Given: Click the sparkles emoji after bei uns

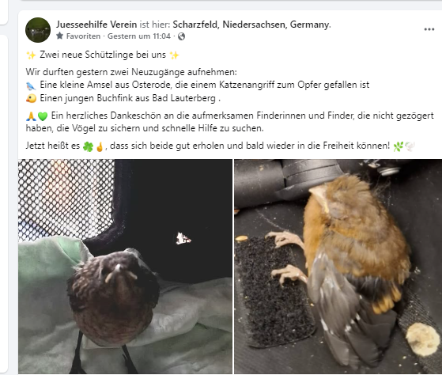Looking at the screenshot, I should pos(174,55).
